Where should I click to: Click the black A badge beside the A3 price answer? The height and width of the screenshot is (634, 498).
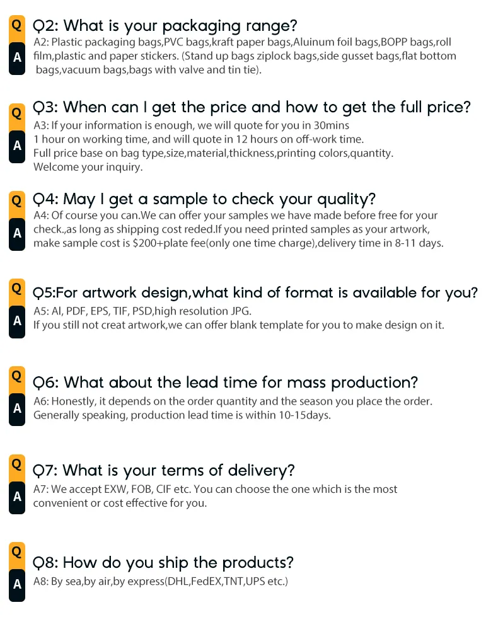pyautogui.click(x=17, y=146)
